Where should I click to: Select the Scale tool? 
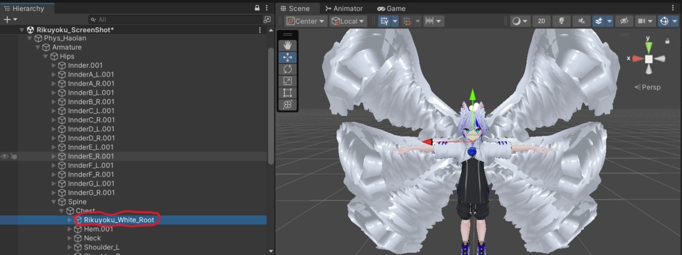click(288, 81)
